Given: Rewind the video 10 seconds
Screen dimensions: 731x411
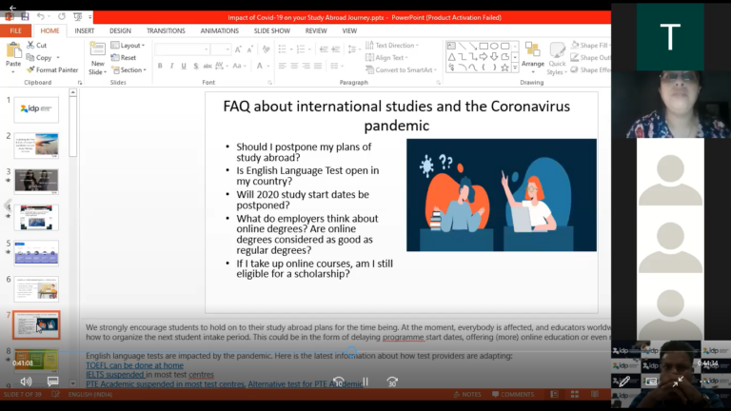Looking at the screenshot, I should [x=338, y=382].
